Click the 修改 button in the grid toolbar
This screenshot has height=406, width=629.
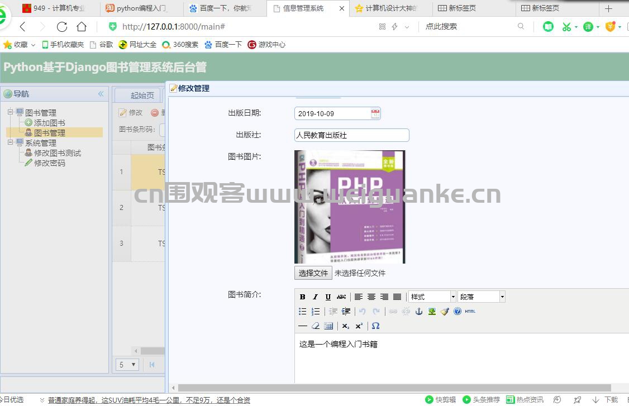(131, 113)
